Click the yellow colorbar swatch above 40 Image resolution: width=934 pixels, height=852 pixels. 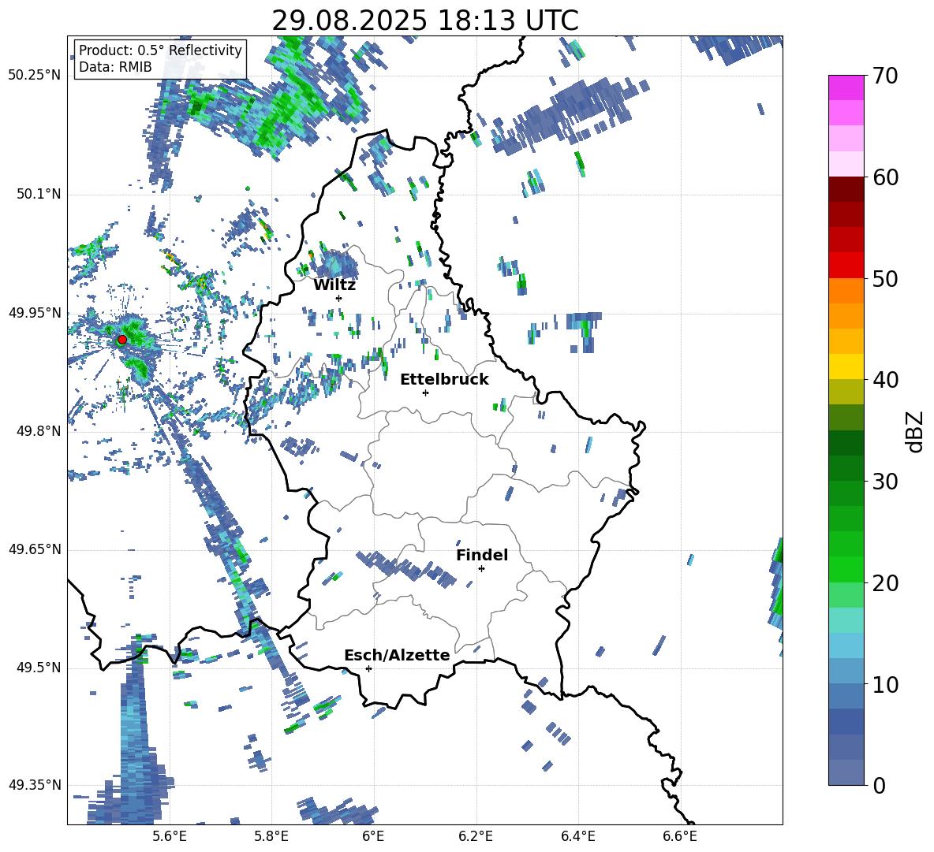pos(846,366)
